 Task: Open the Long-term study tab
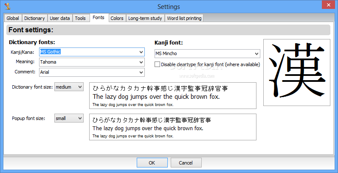145,18
